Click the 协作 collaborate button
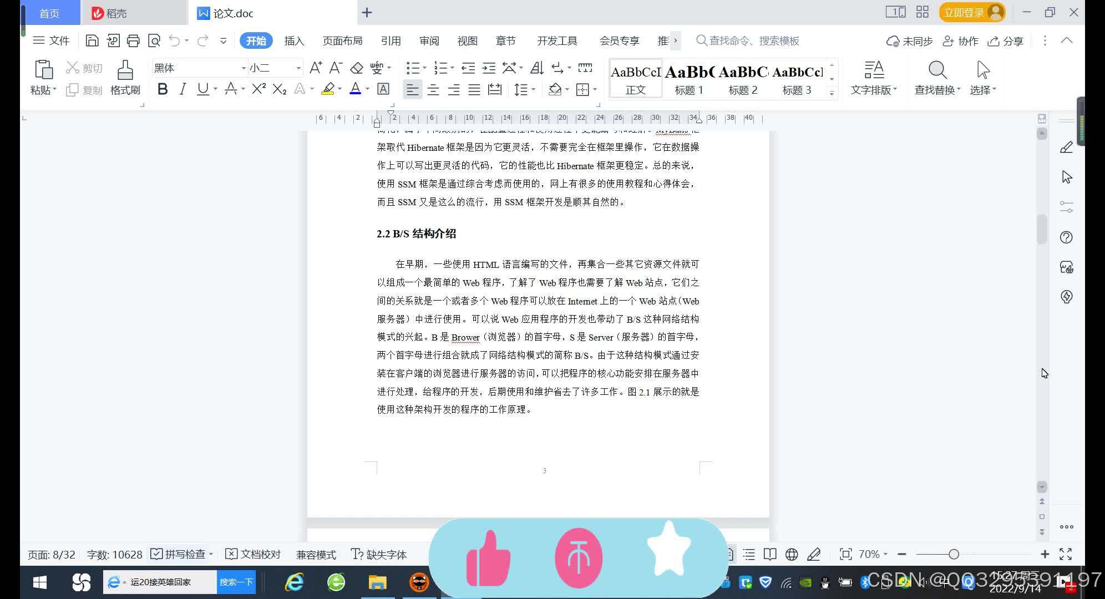The image size is (1105, 599). click(961, 41)
